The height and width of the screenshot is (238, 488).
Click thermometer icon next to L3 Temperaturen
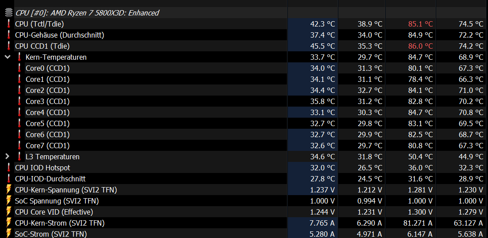pyautogui.click(x=19, y=157)
